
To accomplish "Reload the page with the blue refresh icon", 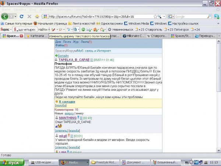I will [22, 17].
